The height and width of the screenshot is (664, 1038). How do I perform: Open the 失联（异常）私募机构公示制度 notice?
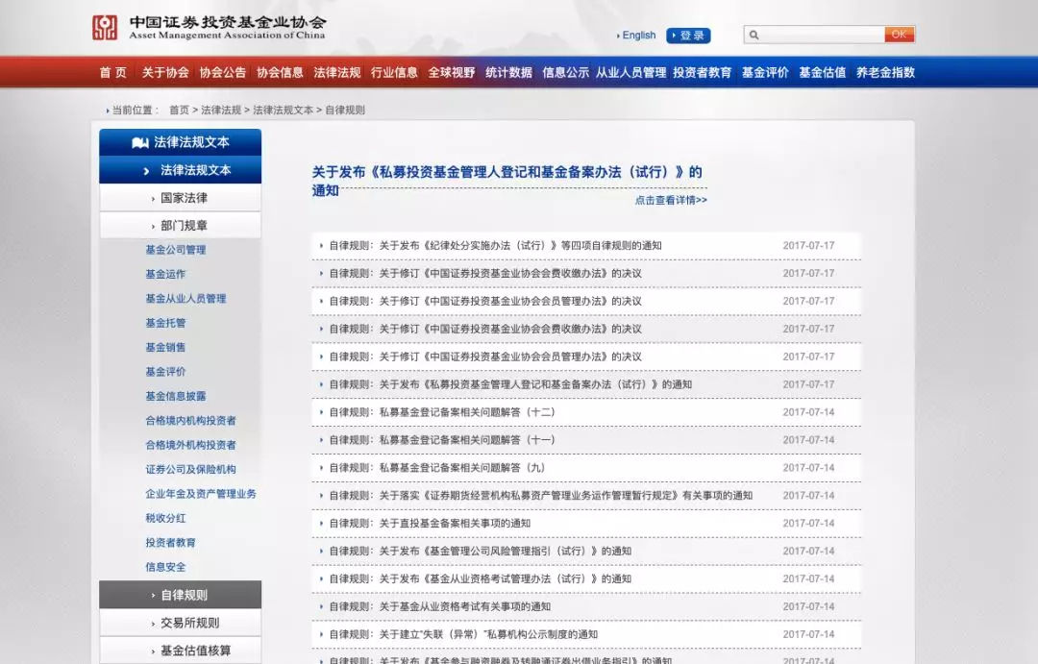[463, 635]
